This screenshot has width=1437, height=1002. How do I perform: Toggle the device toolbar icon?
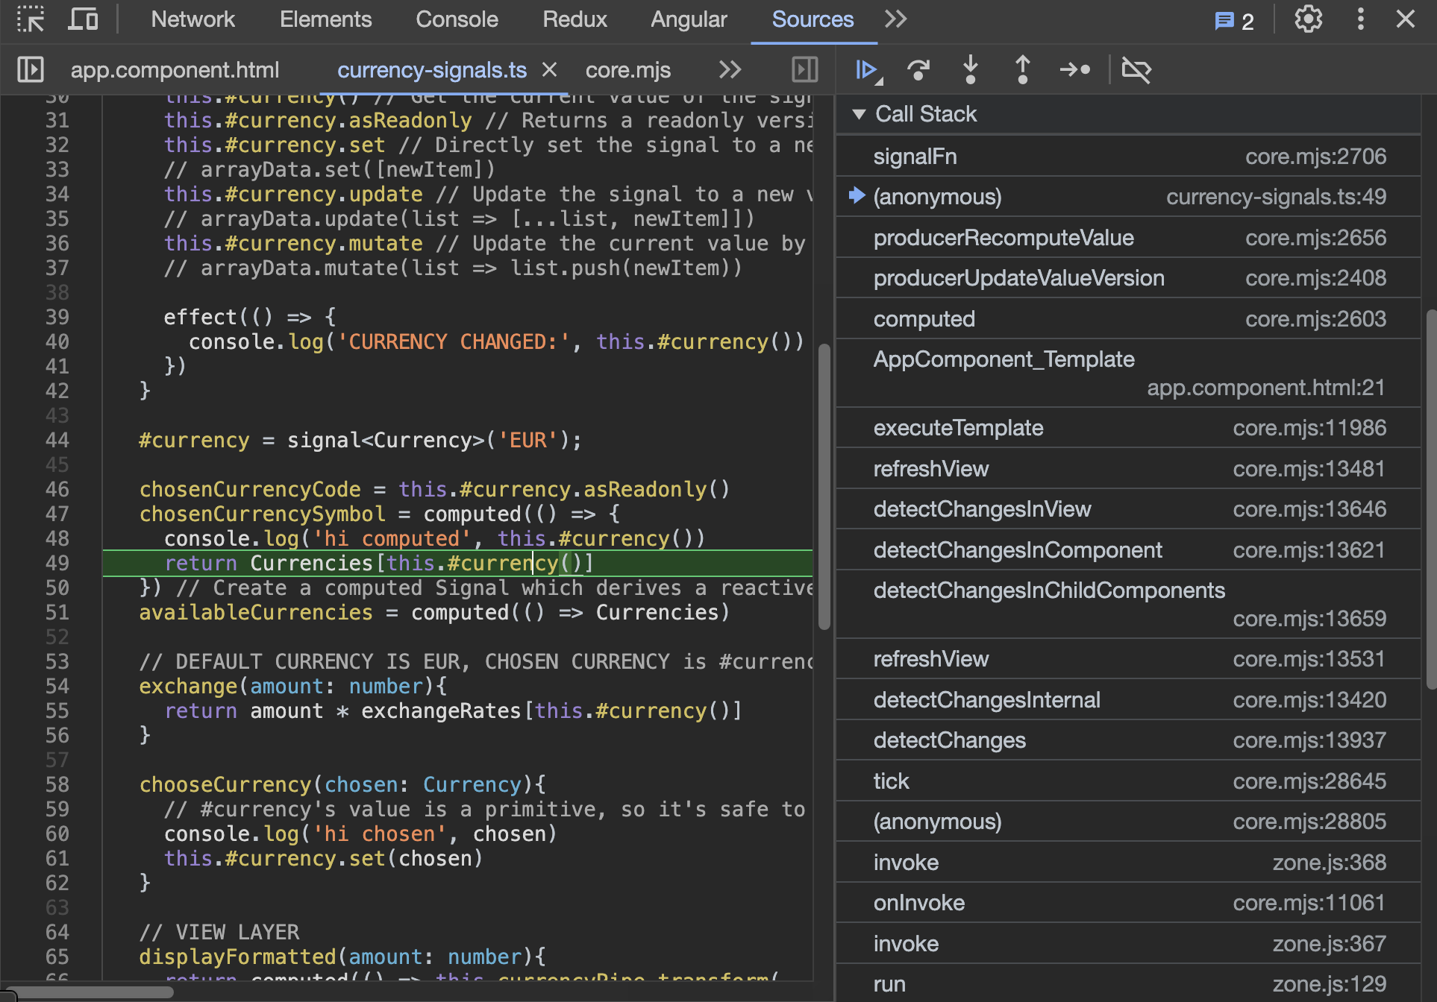coord(83,19)
